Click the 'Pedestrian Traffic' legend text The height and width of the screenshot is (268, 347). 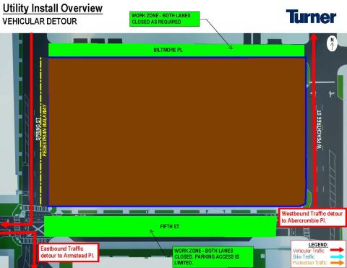[309, 263]
